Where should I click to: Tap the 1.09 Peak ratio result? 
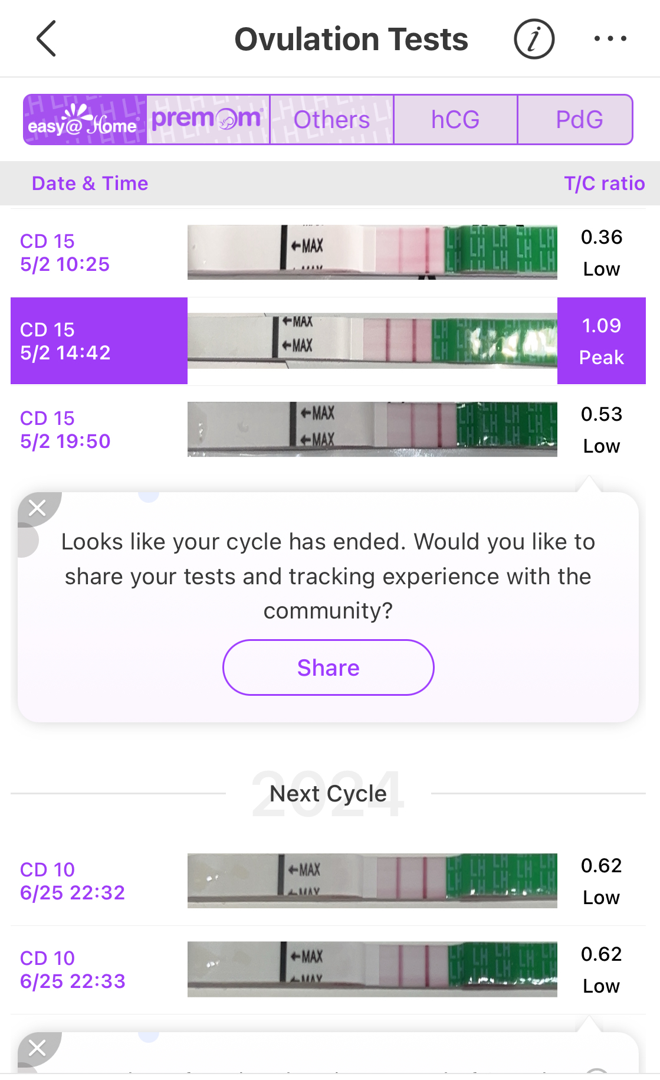[601, 341]
